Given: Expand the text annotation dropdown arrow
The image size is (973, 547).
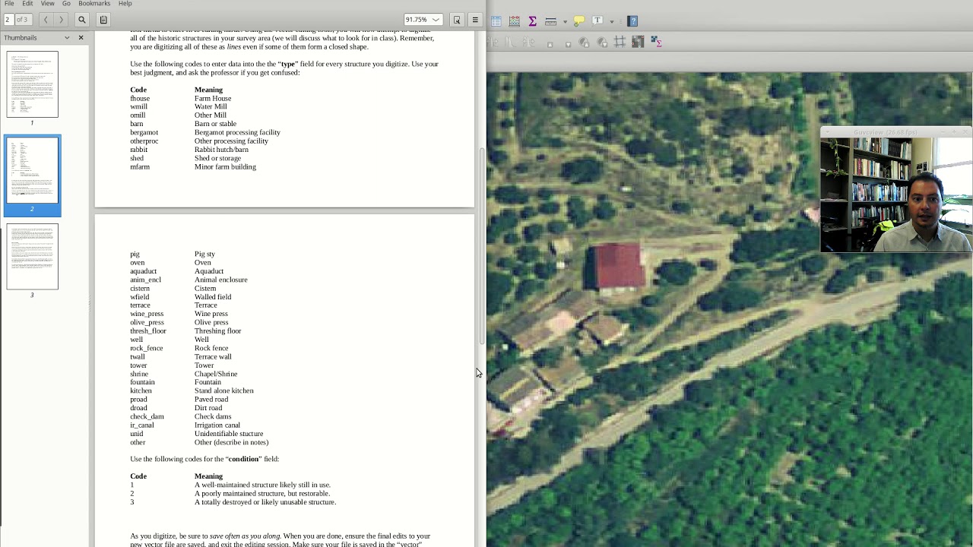Looking at the screenshot, I should (611, 21).
